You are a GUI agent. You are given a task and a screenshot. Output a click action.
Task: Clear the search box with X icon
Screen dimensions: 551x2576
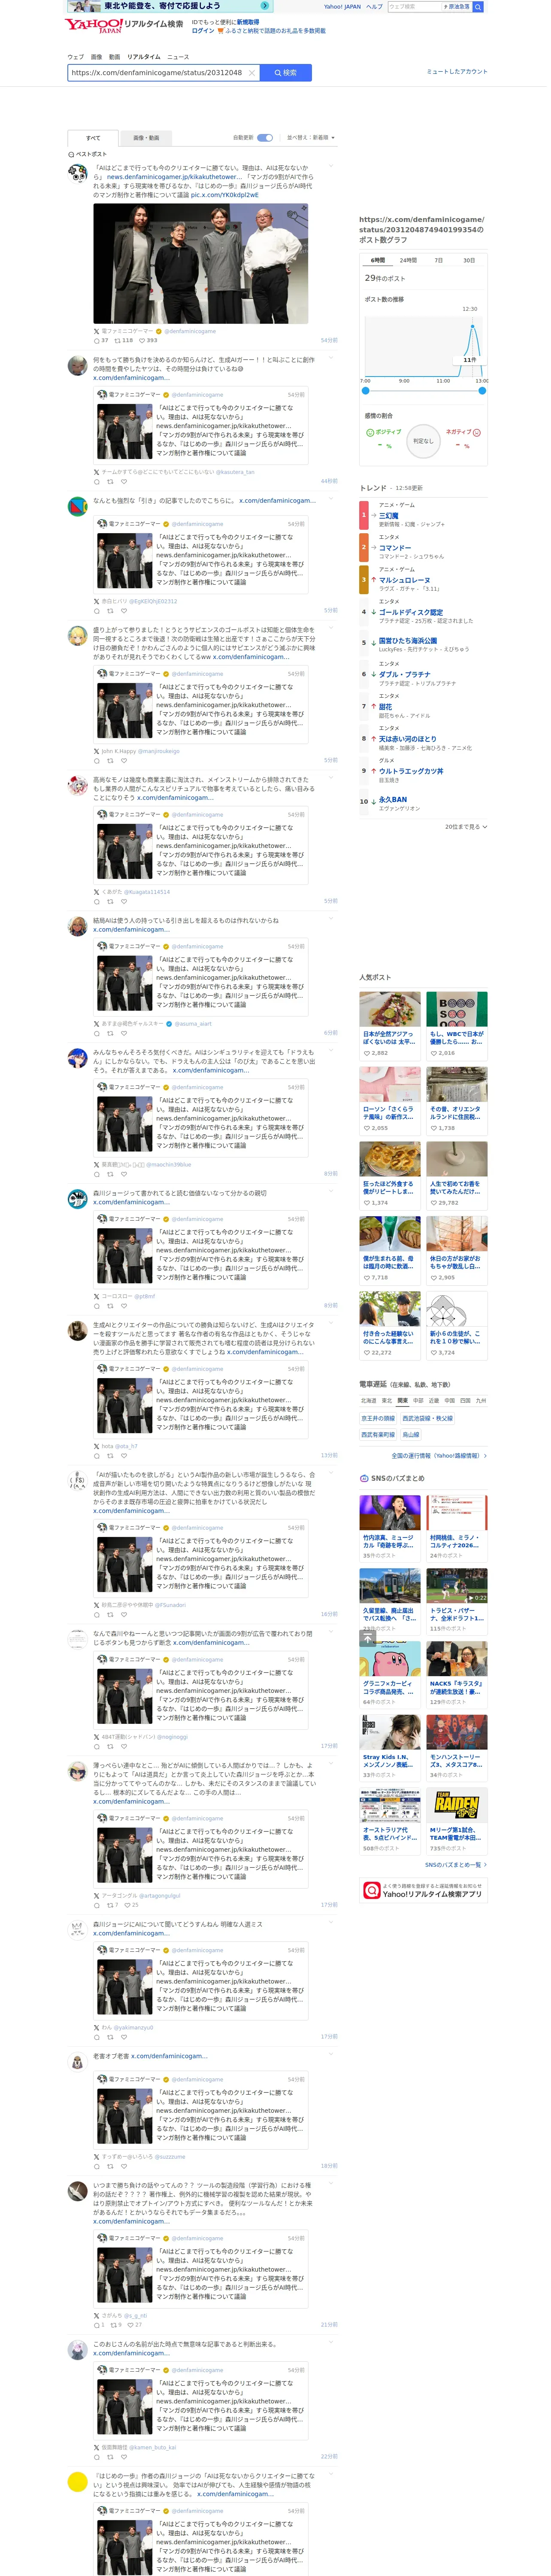(251, 73)
